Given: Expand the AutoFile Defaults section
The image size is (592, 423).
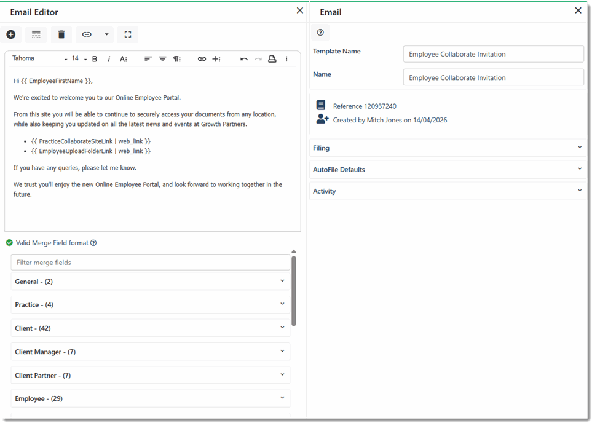Looking at the screenshot, I should point(448,170).
